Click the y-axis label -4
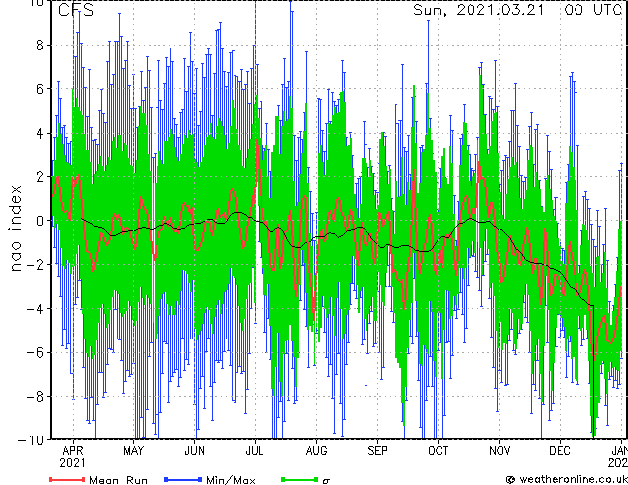Screen dimensions: 628x485 [x=35, y=309]
